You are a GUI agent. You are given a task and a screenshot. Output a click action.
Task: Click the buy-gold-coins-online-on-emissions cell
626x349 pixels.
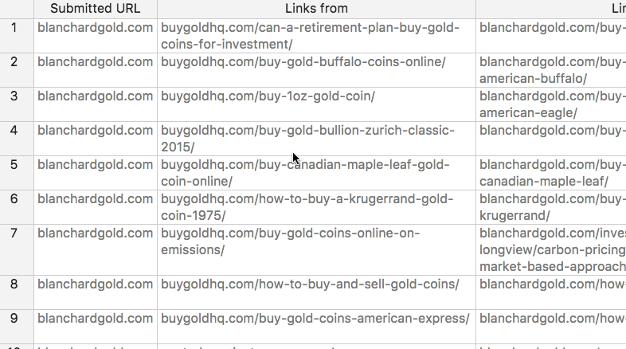point(317,249)
